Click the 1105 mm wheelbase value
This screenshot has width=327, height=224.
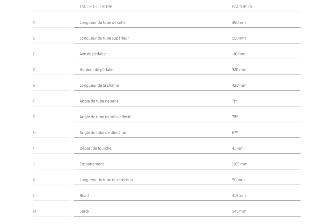coord(240,164)
